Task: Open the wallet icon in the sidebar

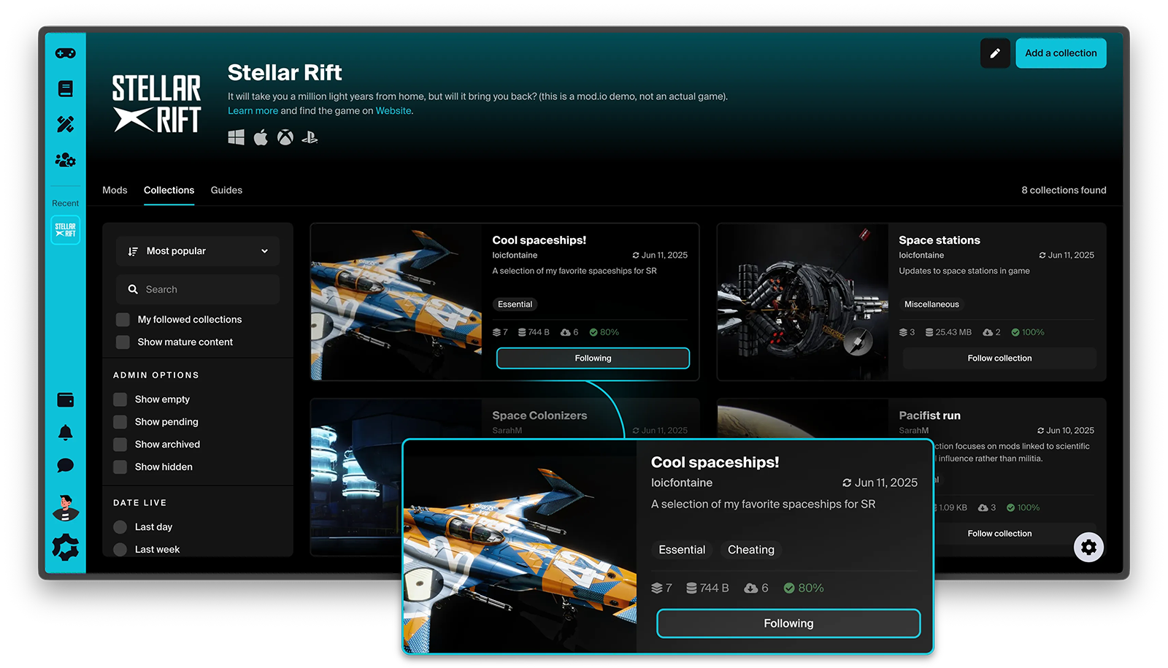Action: point(65,399)
